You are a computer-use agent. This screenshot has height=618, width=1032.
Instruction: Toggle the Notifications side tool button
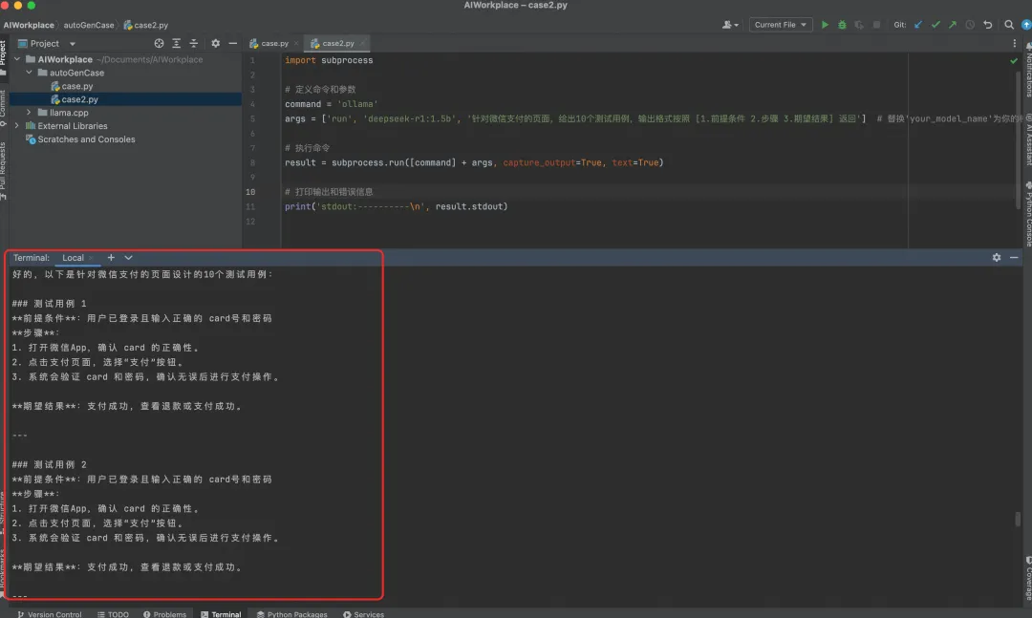(1027, 70)
